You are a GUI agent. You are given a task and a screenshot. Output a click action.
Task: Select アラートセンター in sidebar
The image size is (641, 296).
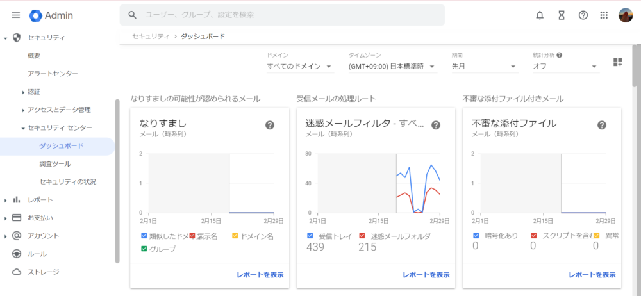point(53,74)
